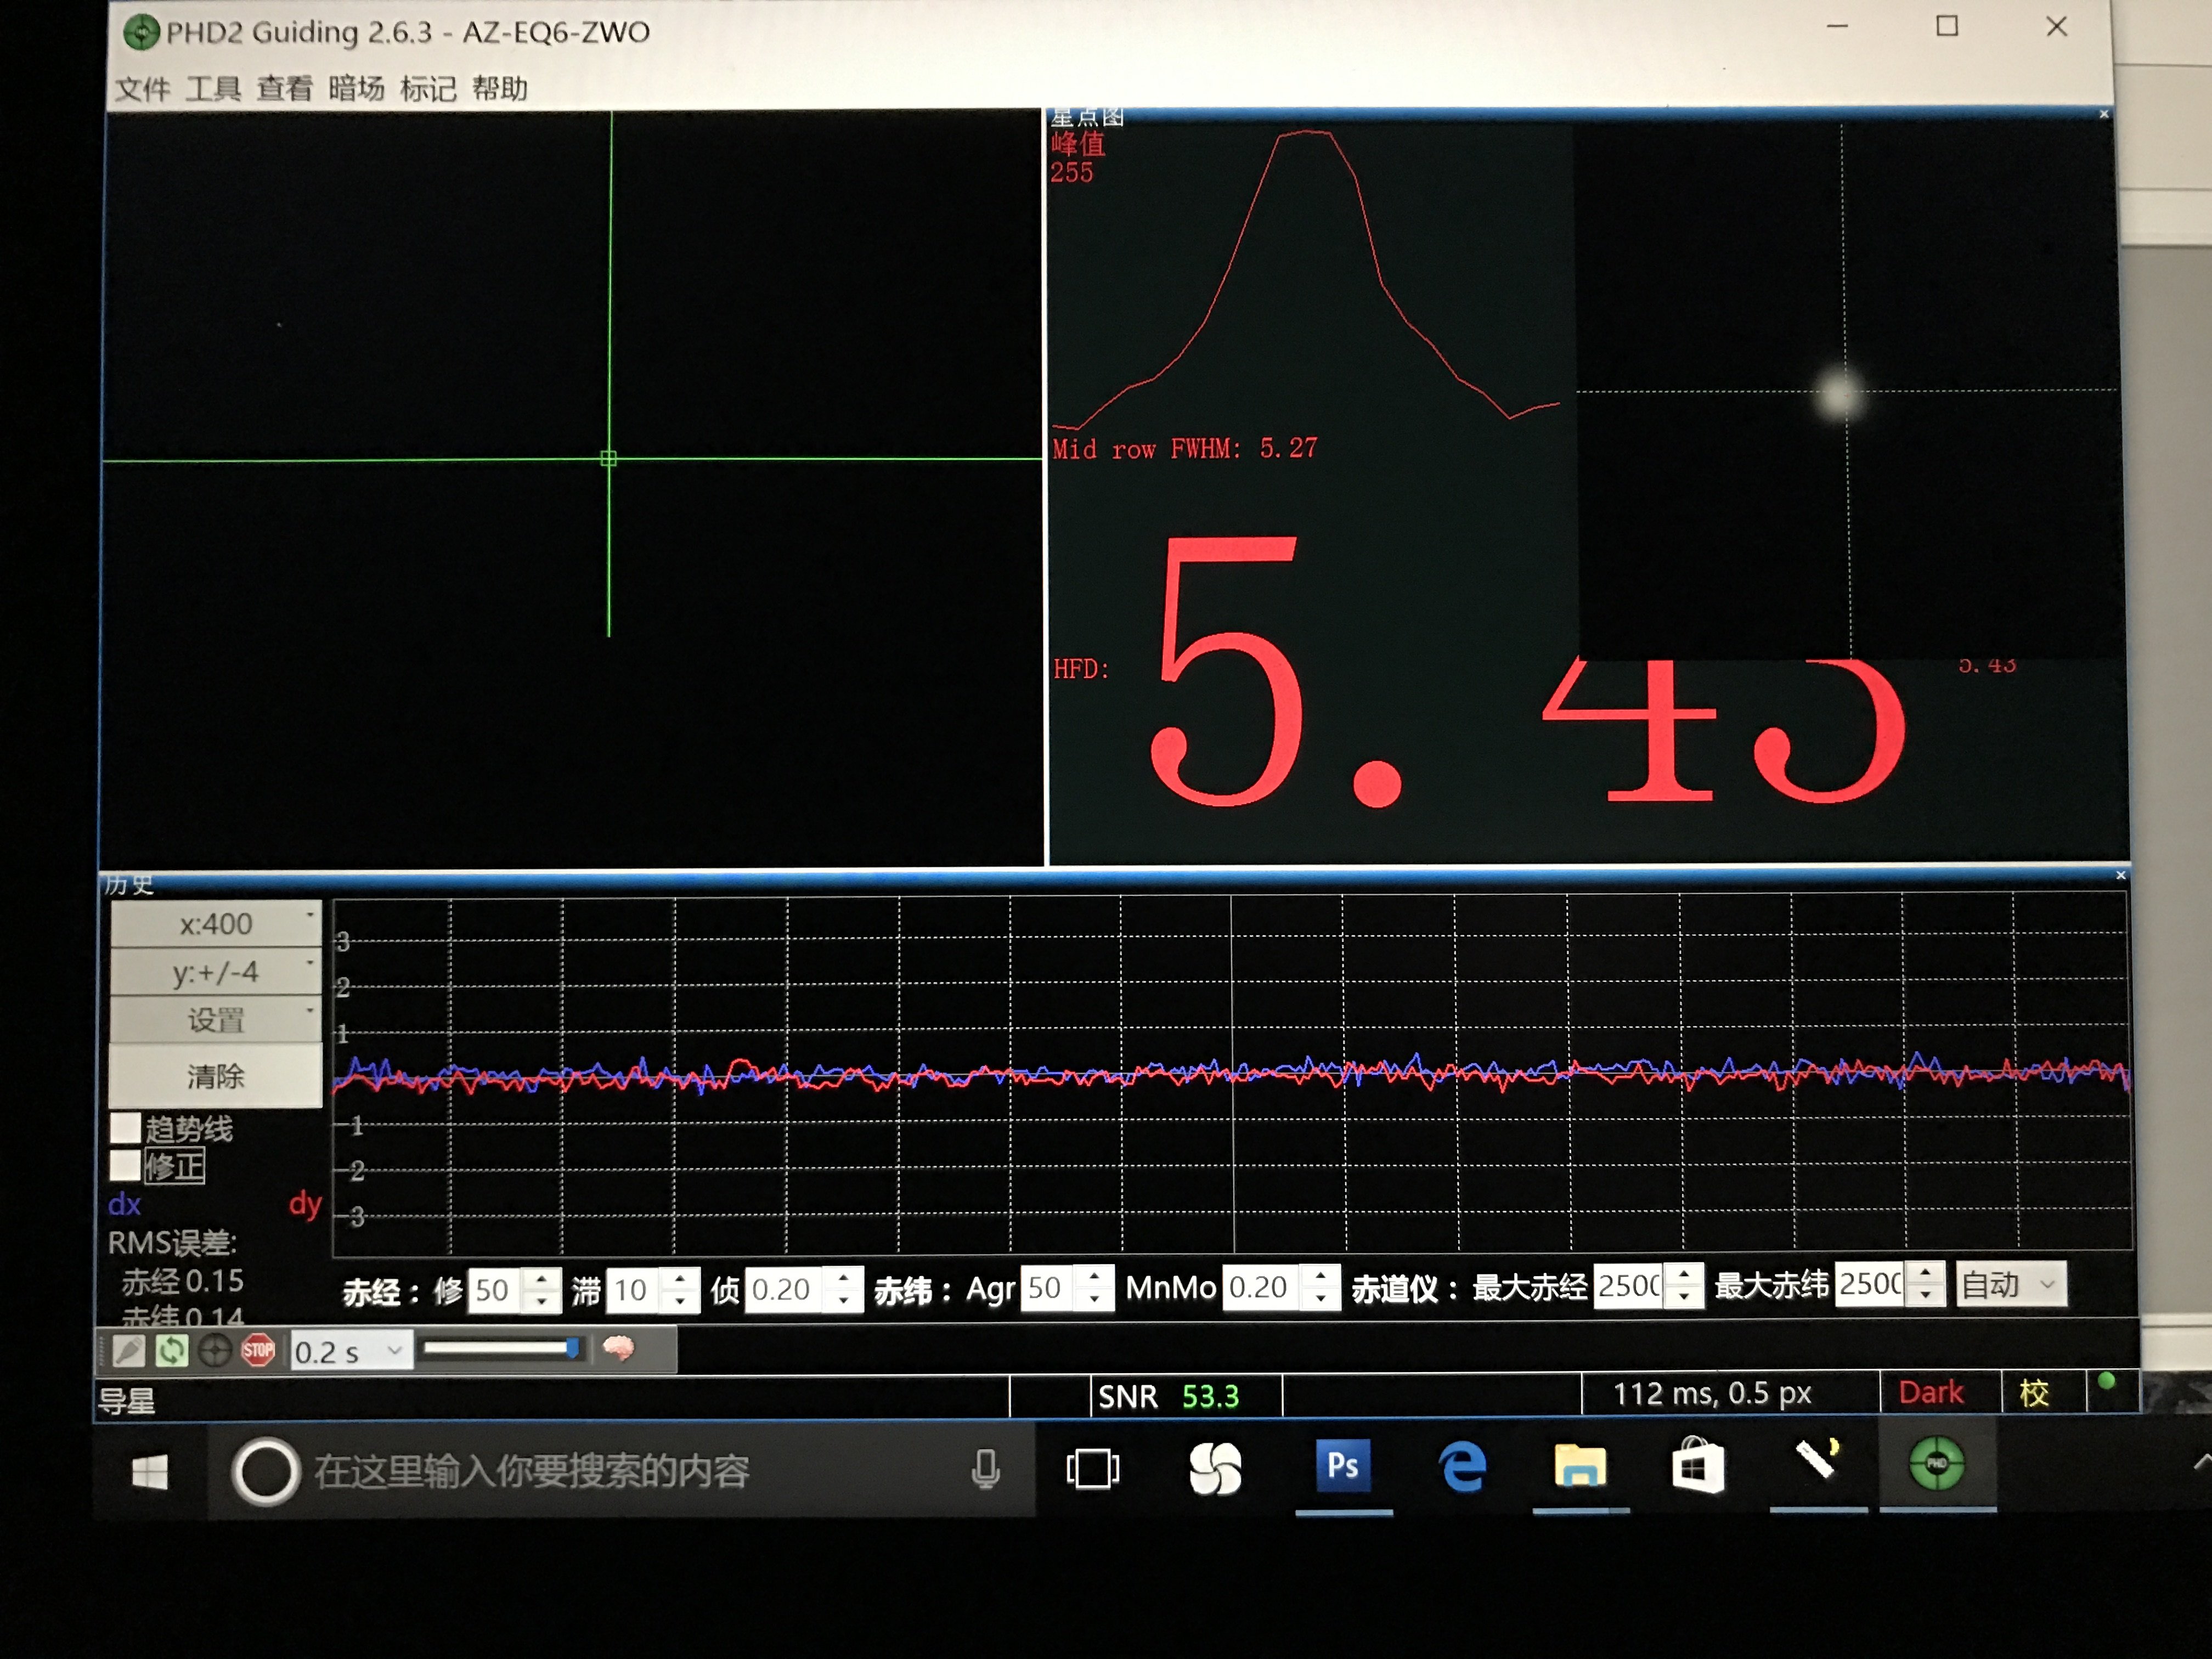Screen dimensions: 2212x1659
Task: Click the green status indicator dot
Action: [2106, 1381]
